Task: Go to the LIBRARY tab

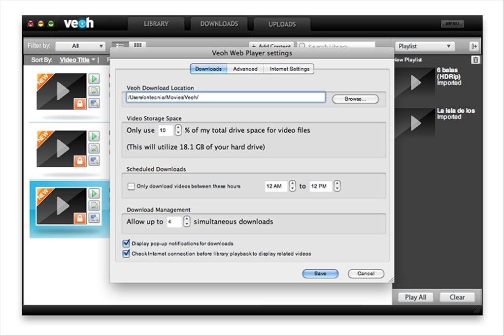Action: click(156, 24)
